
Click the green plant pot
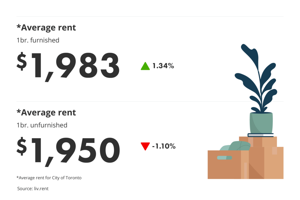pos(261,123)
